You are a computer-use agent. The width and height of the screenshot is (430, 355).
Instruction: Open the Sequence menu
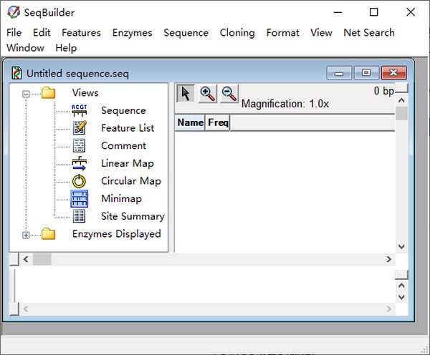[x=186, y=33]
